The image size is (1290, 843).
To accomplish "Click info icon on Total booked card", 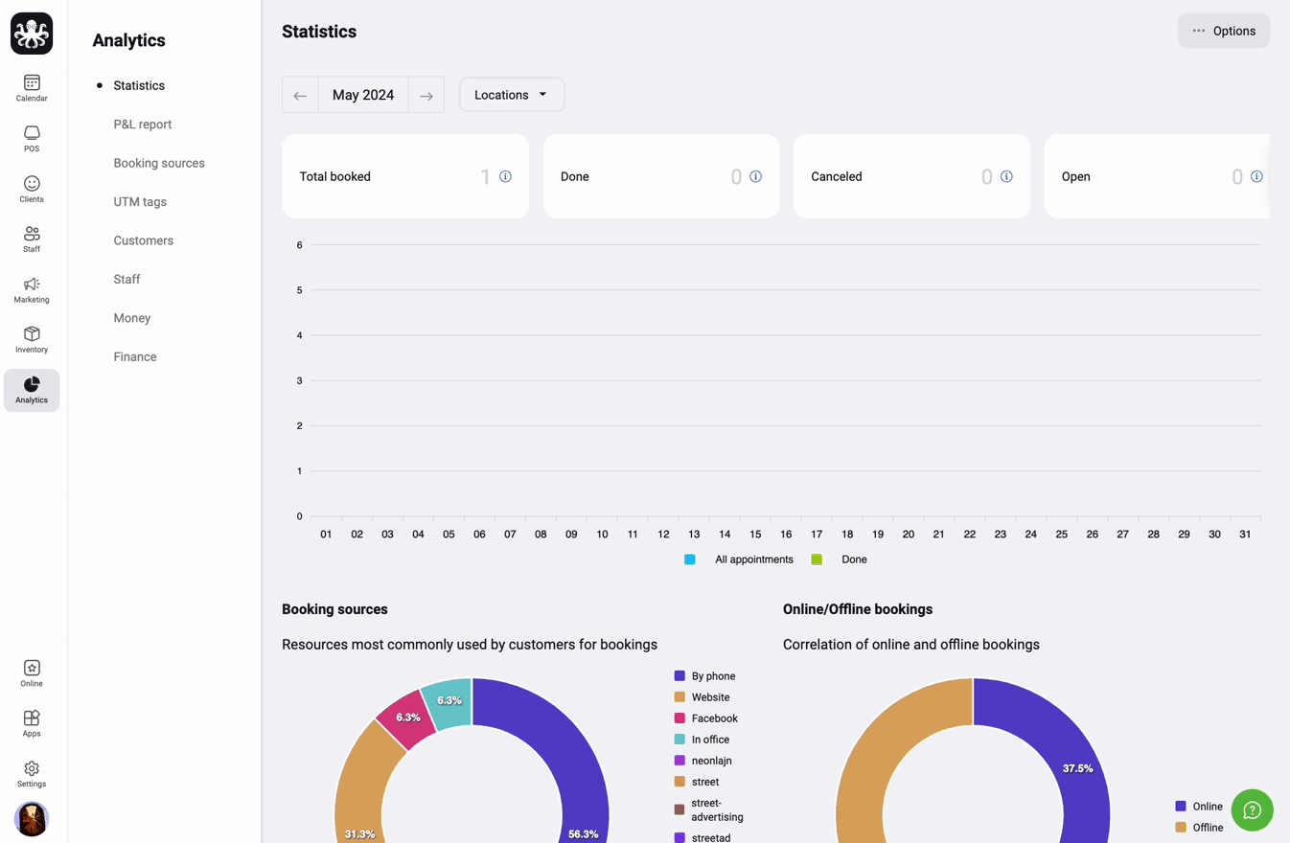I will click(x=505, y=176).
